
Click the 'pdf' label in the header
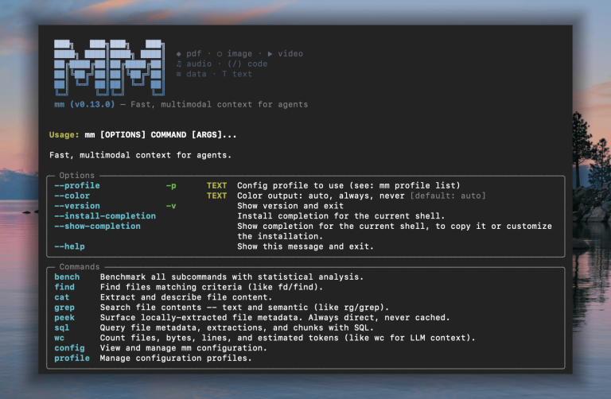[x=193, y=54]
